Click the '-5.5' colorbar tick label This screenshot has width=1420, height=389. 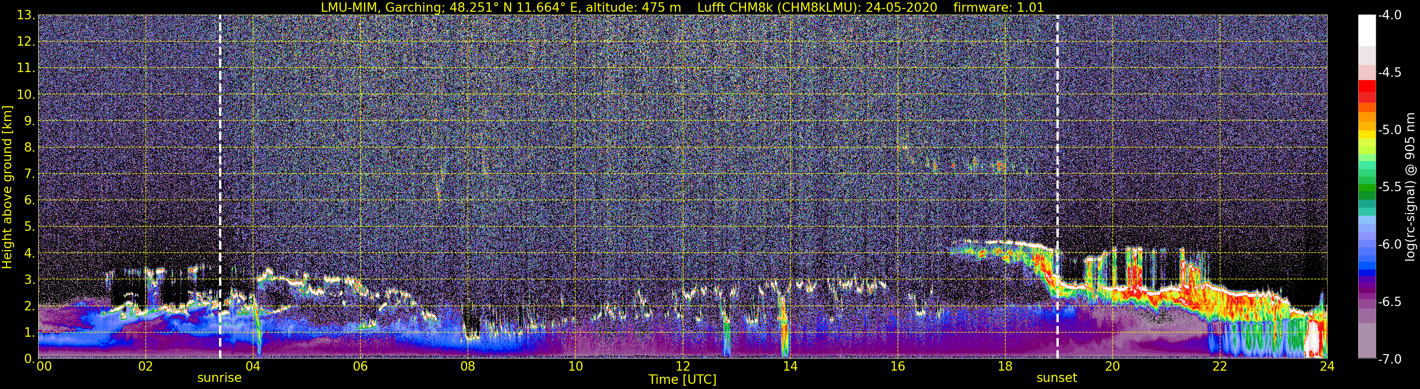(x=1390, y=187)
